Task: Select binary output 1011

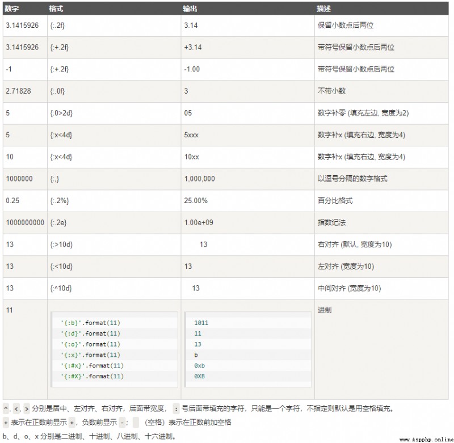Action: (x=201, y=323)
